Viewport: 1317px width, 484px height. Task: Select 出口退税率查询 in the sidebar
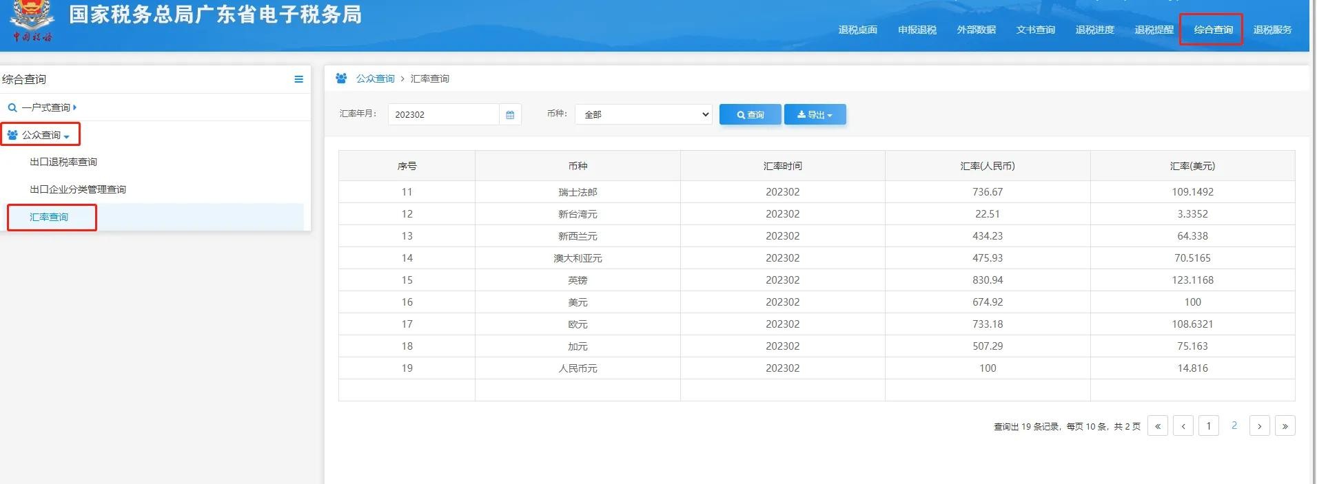click(63, 162)
